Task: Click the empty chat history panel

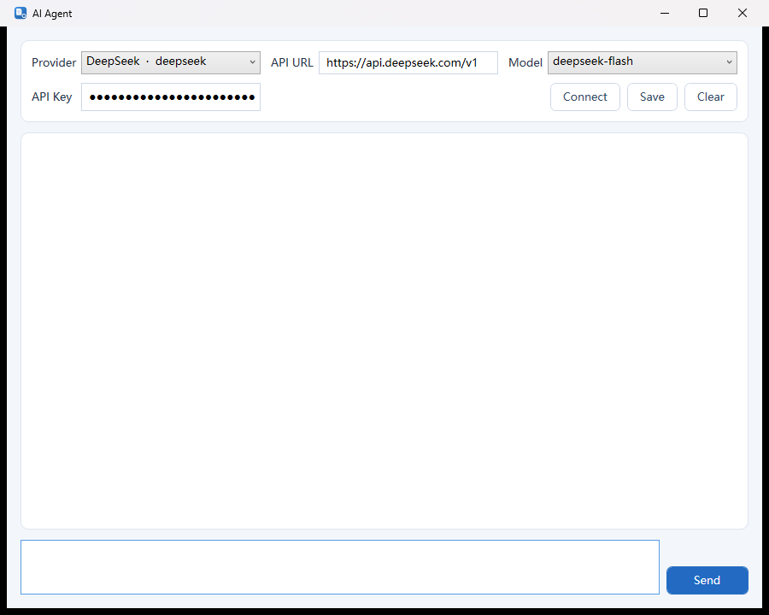Action: click(x=384, y=331)
